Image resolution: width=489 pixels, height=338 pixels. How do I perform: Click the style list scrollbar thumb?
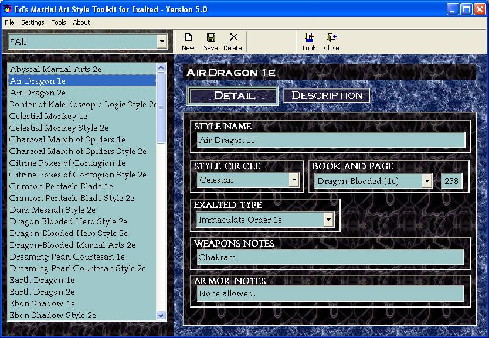click(x=161, y=108)
